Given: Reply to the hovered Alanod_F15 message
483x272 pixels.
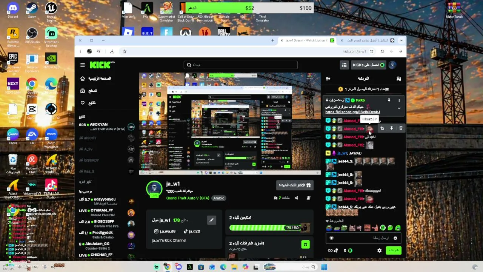Looking at the screenshot, I should pos(382,129).
